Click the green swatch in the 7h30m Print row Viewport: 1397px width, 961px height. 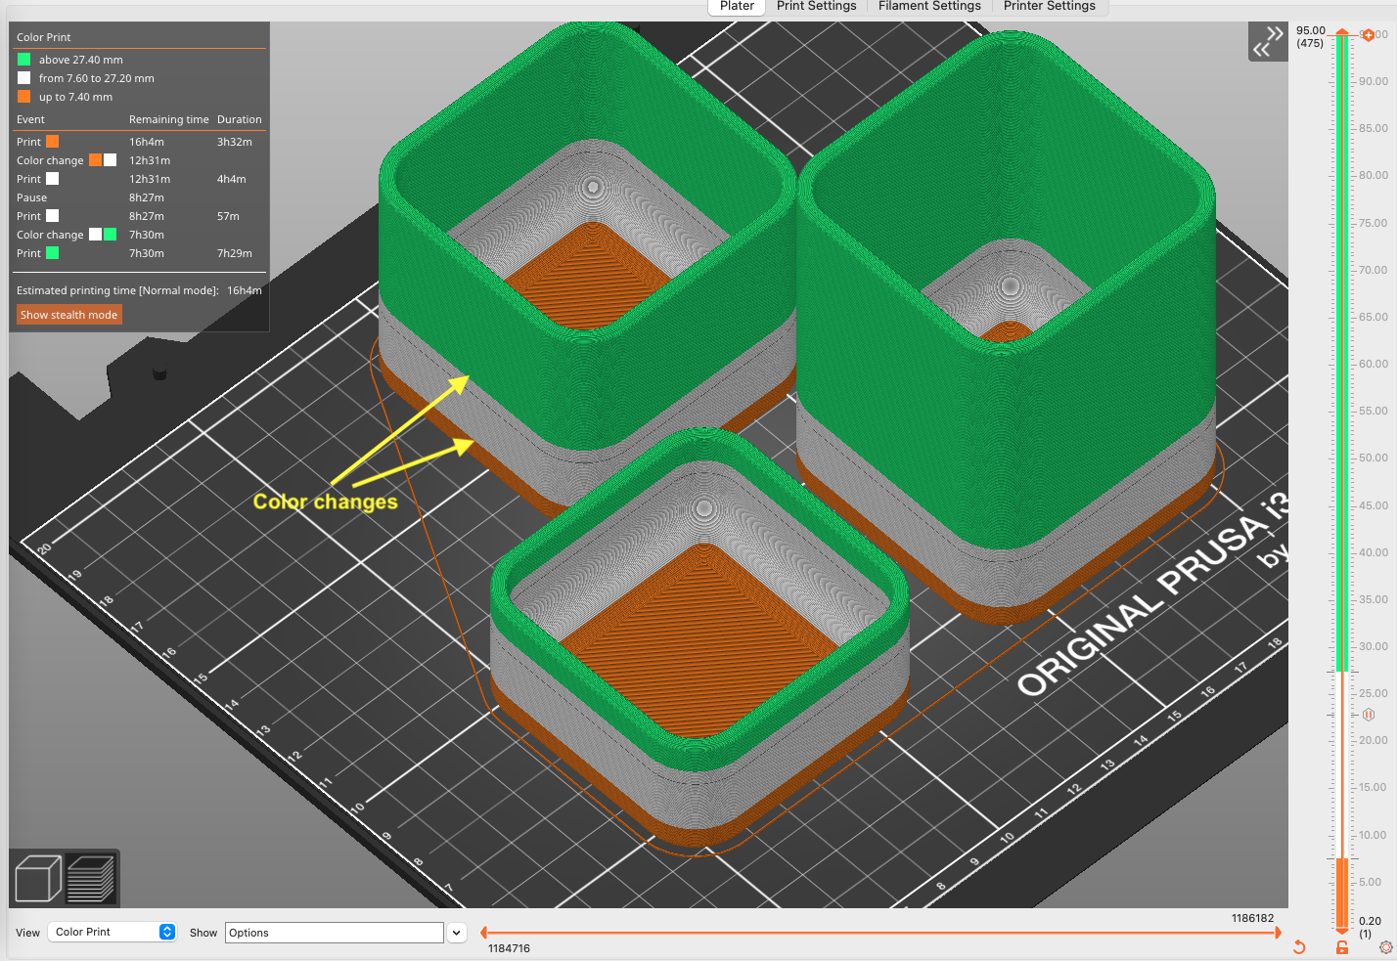[x=53, y=252]
